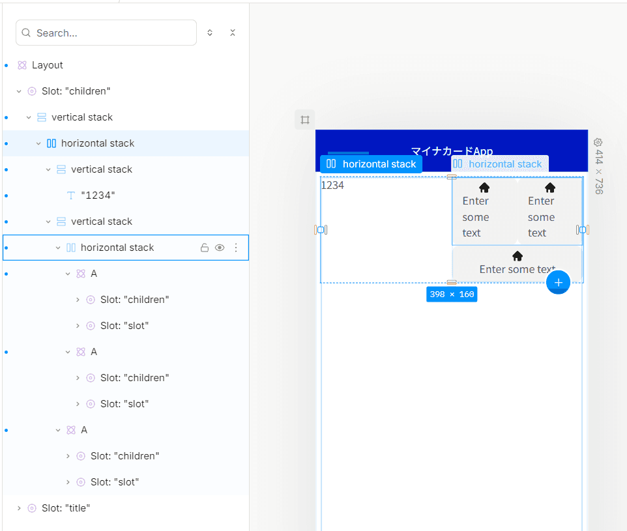The image size is (627, 531).
Task: Click home icon above bottom Enter some text
Action: pyautogui.click(x=518, y=255)
